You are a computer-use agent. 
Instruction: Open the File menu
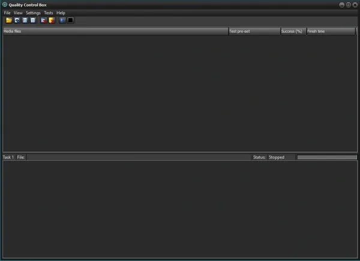click(7, 13)
